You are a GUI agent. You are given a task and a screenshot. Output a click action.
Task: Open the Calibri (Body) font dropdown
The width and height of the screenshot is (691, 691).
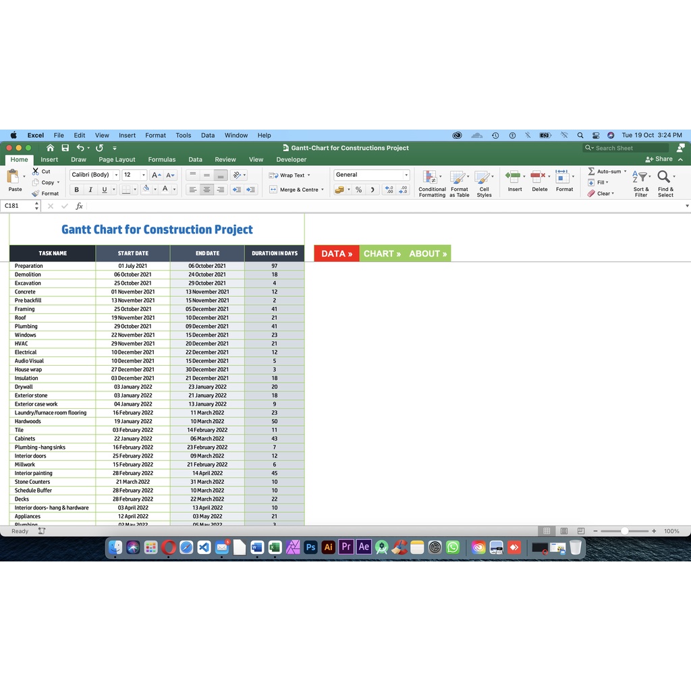(116, 175)
